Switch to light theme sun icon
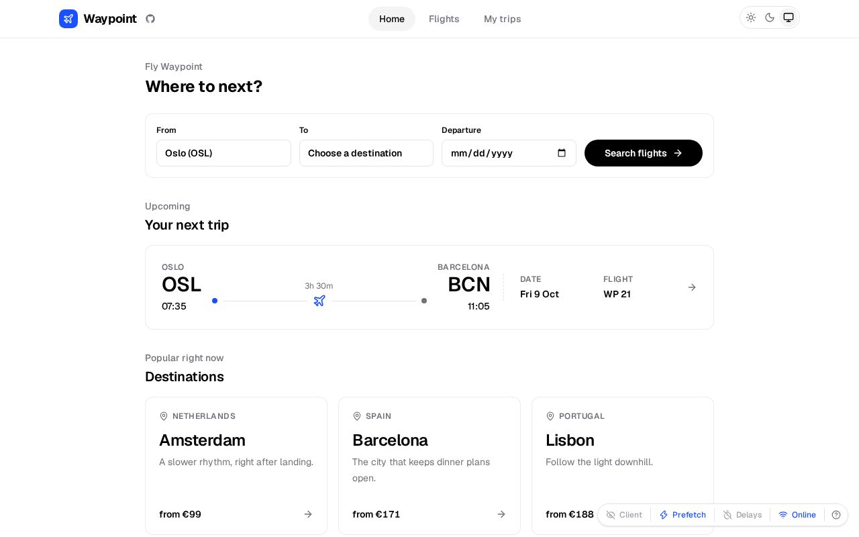The width and height of the screenshot is (859, 537). [x=751, y=17]
